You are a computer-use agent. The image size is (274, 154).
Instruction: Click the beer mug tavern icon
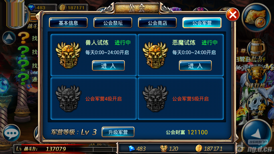coord(257,47)
